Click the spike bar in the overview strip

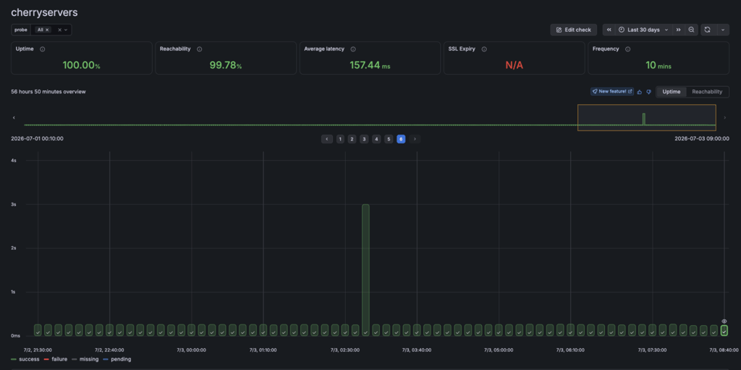[x=643, y=119]
